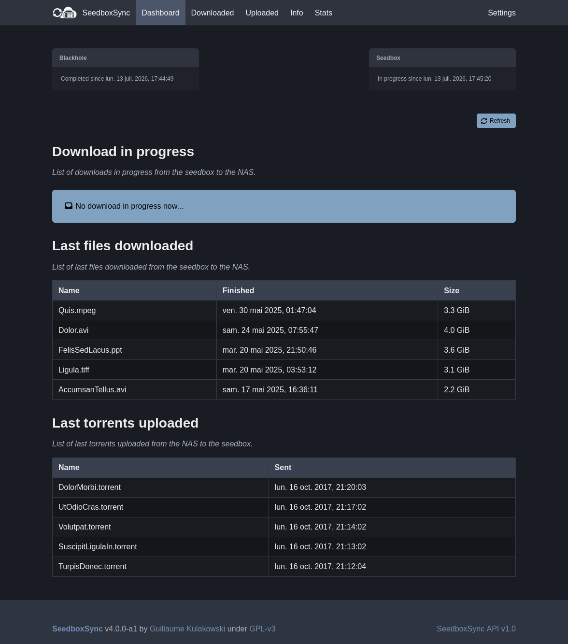Click the AccumsanTellus.avi file name
This screenshot has width=568, height=644.
[92, 389]
